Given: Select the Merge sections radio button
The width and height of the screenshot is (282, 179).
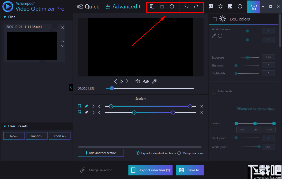Looking at the screenshot, I should [179, 153].
